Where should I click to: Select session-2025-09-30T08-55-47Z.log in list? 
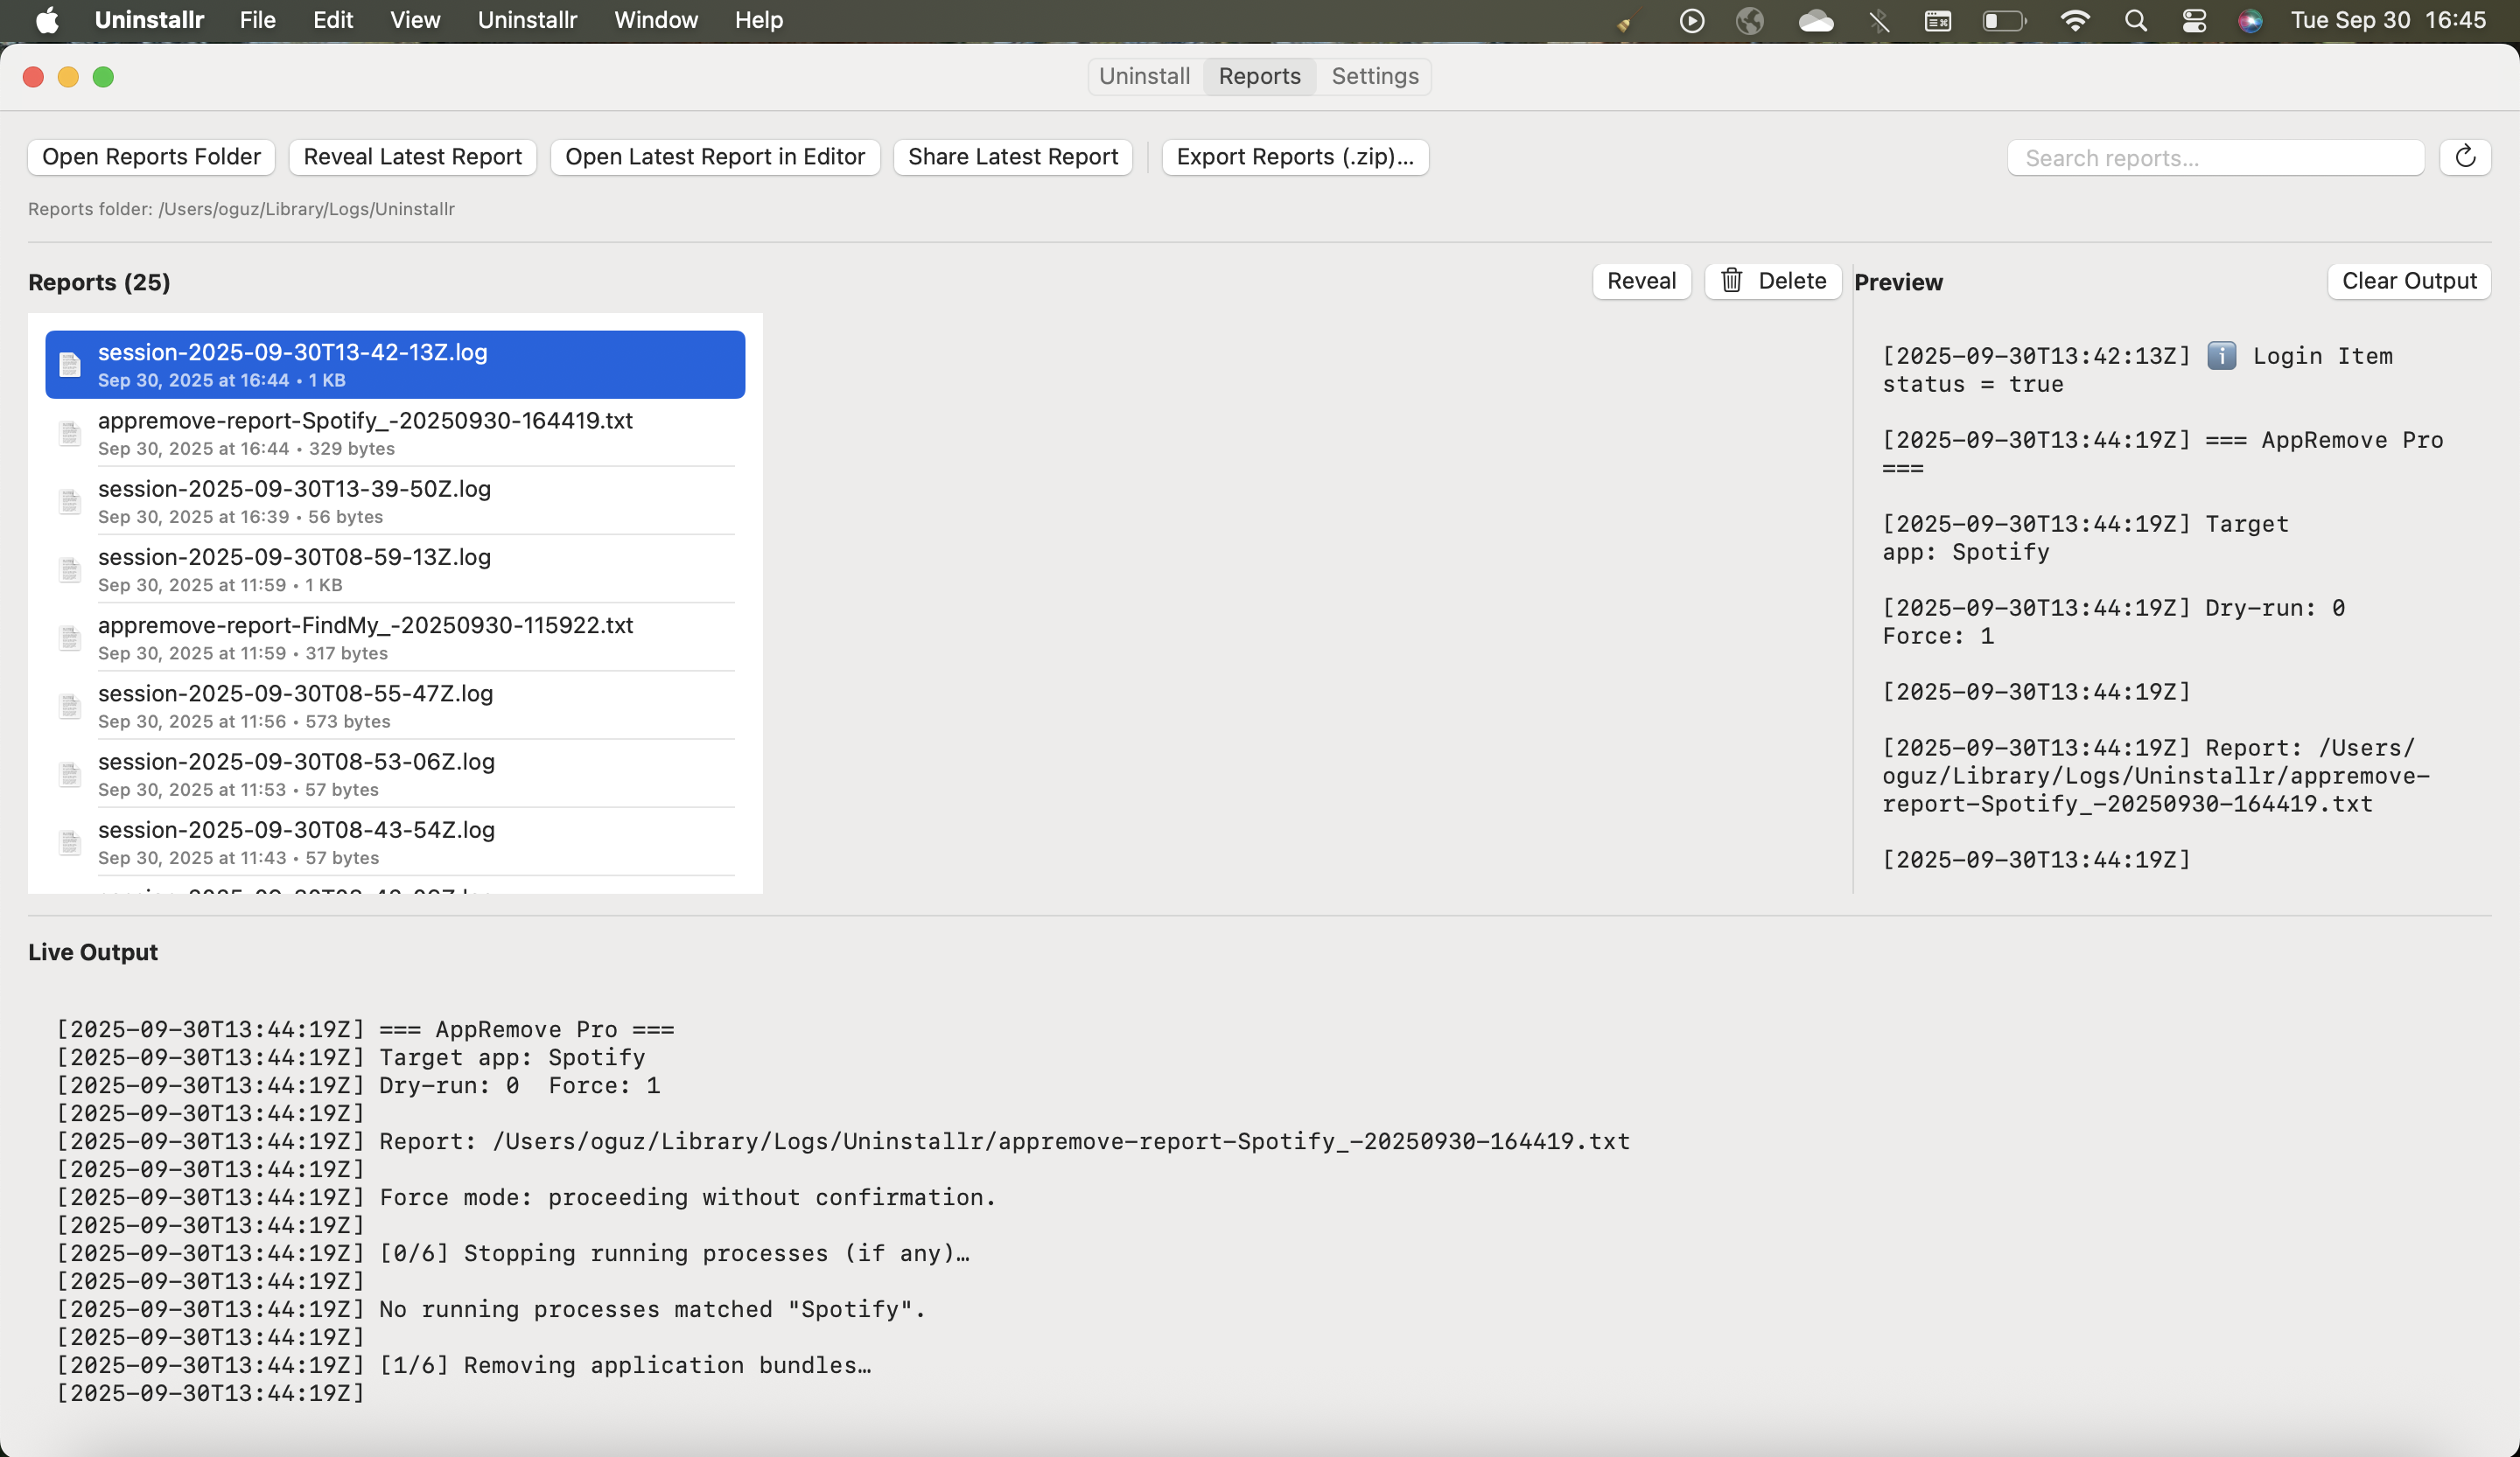pos(295,705)
